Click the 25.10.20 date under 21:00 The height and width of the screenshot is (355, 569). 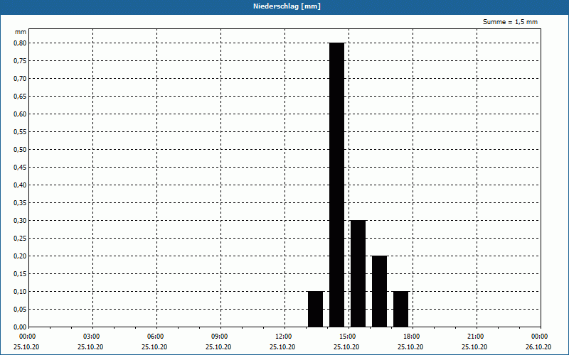click(x=474, y=347)
